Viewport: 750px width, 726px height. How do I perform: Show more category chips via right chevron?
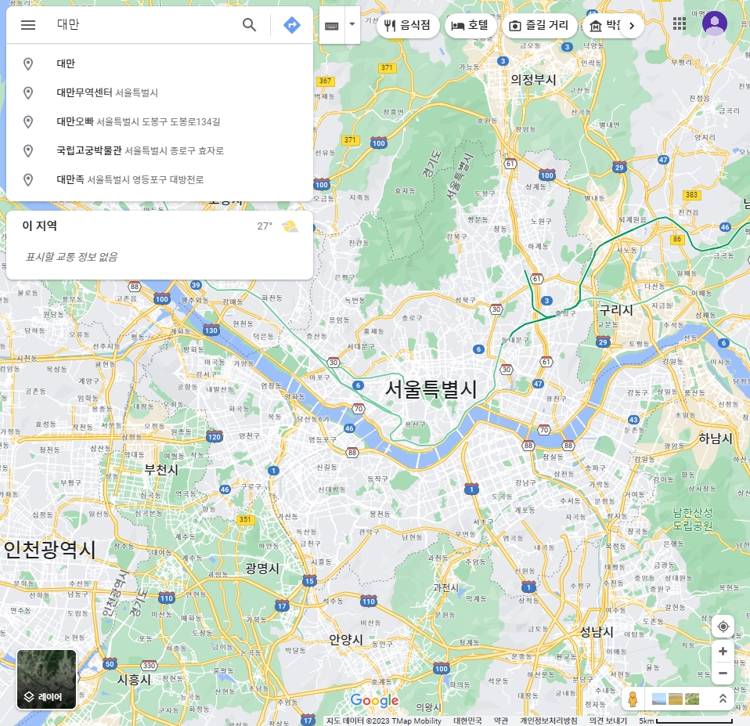pos(632,26)
